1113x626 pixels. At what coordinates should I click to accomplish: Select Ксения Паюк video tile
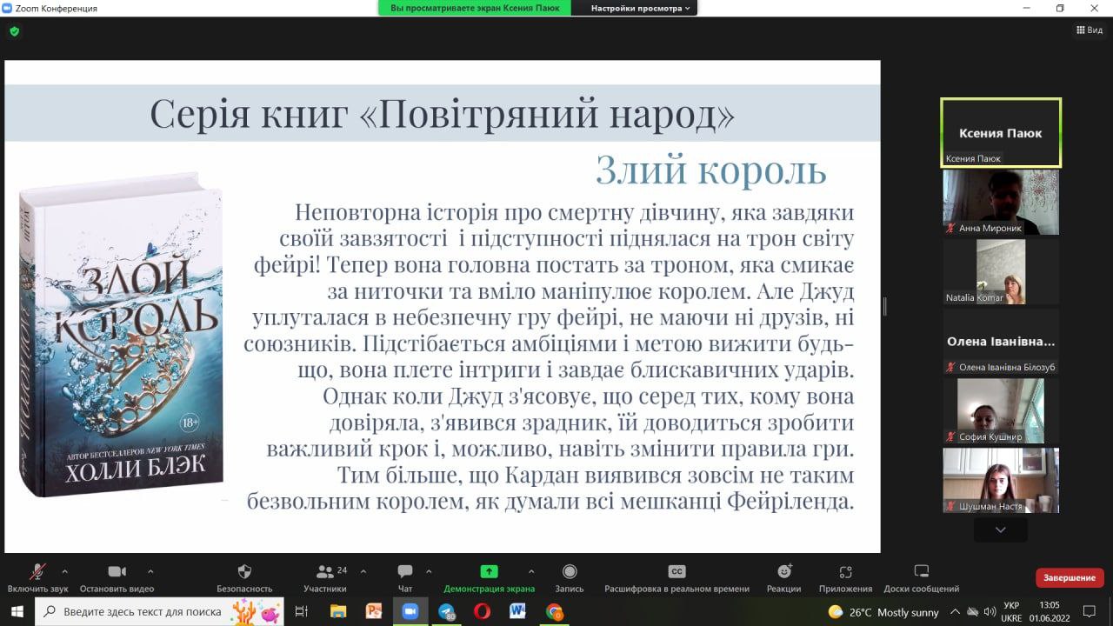(x=1001, y=132)
